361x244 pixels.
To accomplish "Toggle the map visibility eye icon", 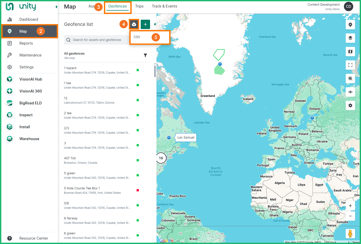I will pyautogui.click(x=350, y=92).
